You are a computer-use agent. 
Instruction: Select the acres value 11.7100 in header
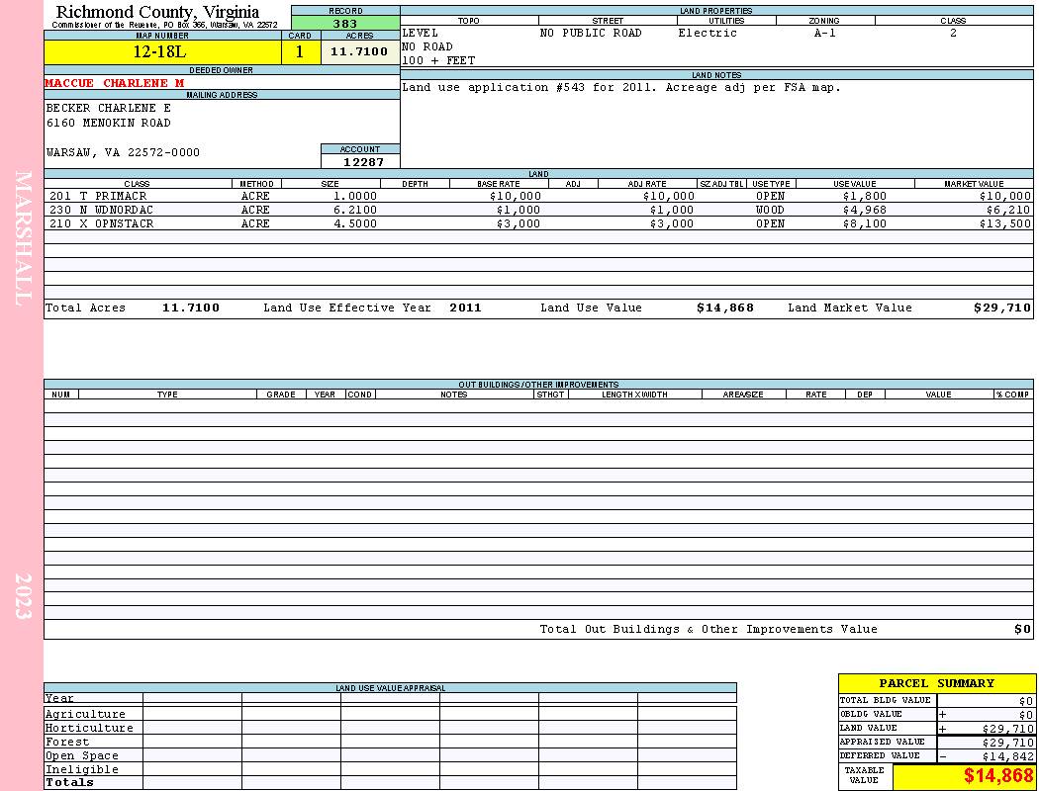click(359, 51)
